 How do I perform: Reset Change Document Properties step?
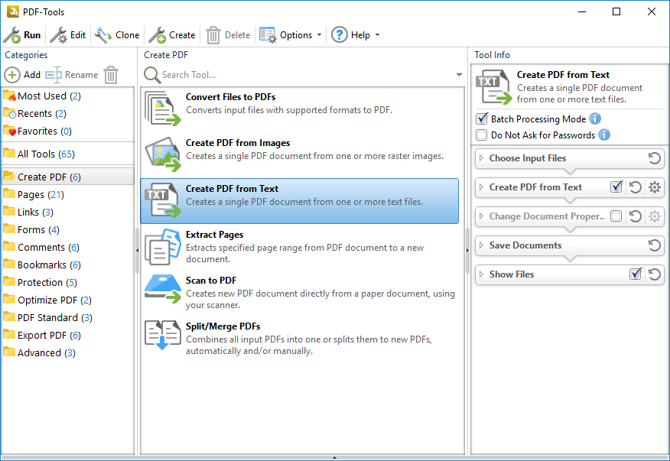click(x=636, y=216)
